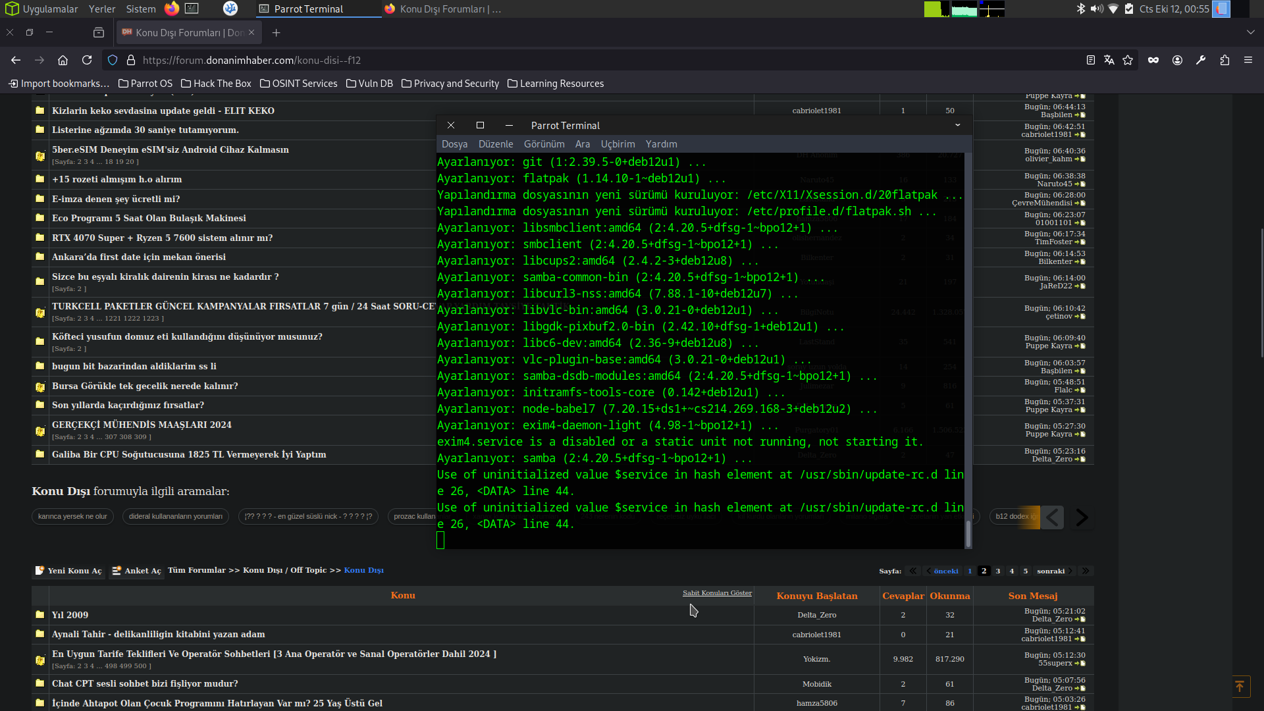1264x711 pixels.
Task: Open the site security padlock
Action: click(131, 60)
